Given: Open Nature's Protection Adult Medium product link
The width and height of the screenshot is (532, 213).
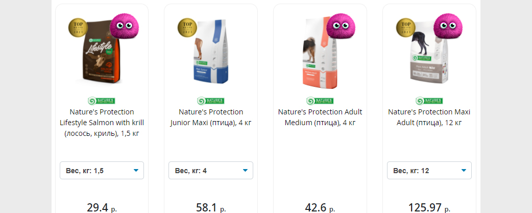Looking at the screenshot, I should tap(320, 117).
